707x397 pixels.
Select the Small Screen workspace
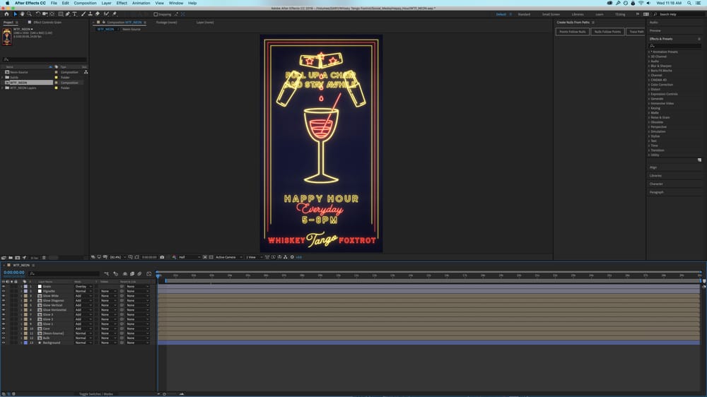[551, 14]
